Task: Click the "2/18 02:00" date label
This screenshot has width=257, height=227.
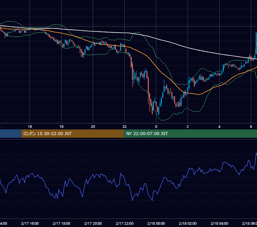Action: point(188,223)
